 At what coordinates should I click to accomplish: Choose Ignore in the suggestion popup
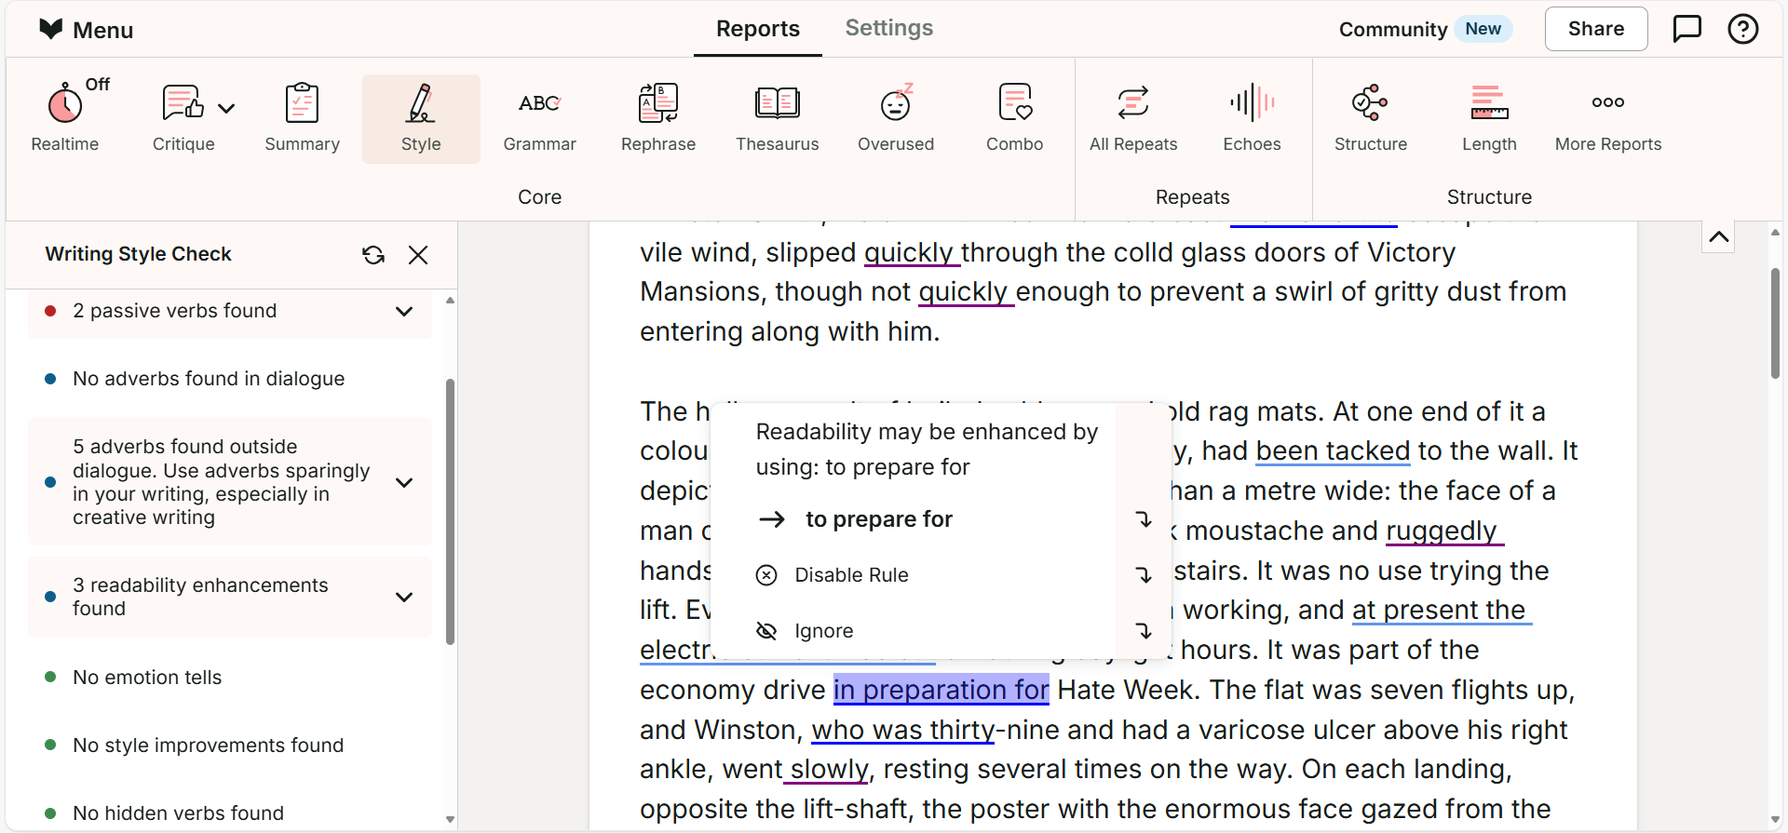823,631
